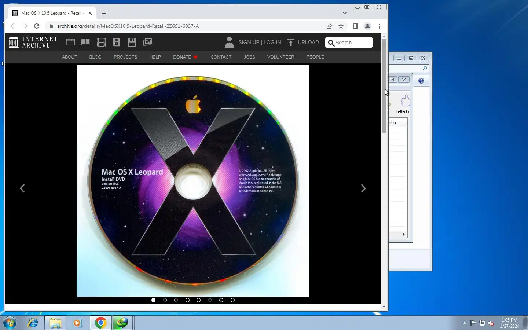
Task: Select the eighth carousel dot
Action: click(232, 300)
